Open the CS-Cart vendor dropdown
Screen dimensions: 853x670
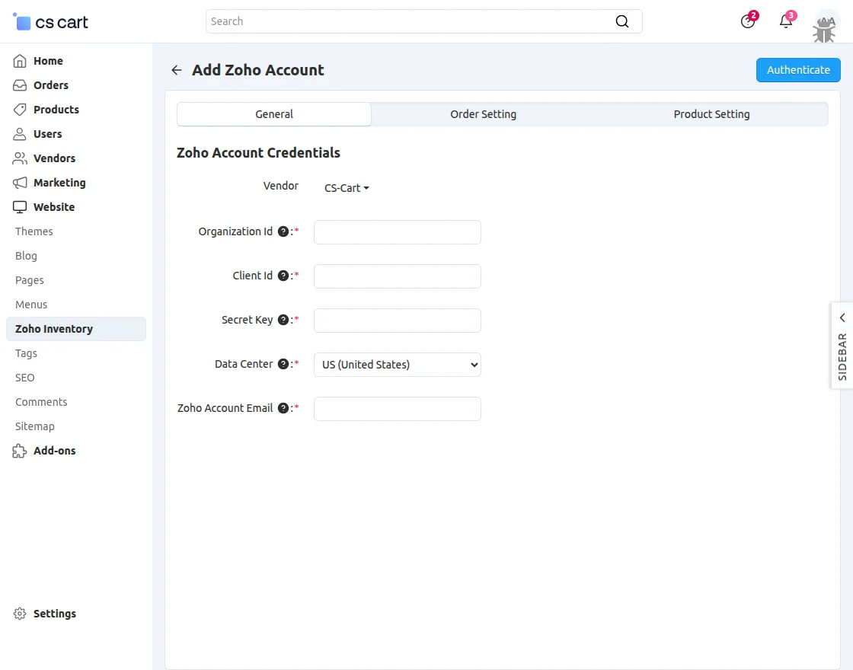pyautogui.click(x=347, y=188)
